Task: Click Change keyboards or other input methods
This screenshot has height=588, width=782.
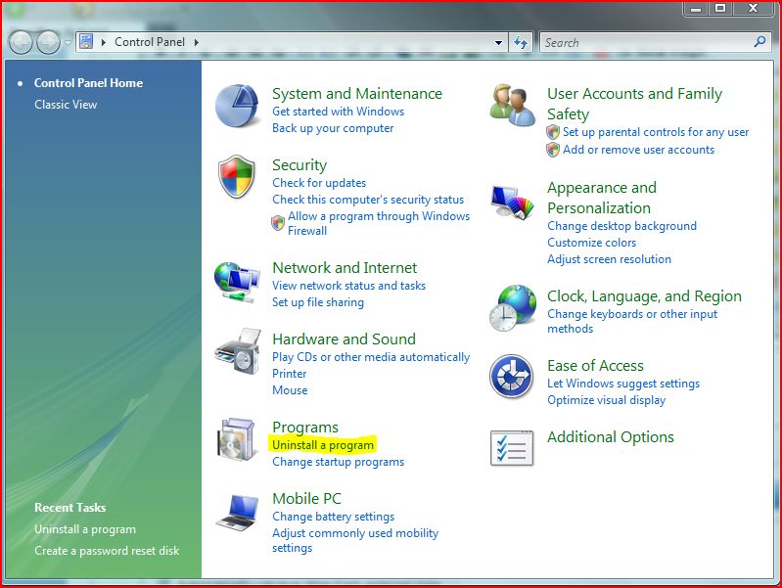Action: point(632,321)
